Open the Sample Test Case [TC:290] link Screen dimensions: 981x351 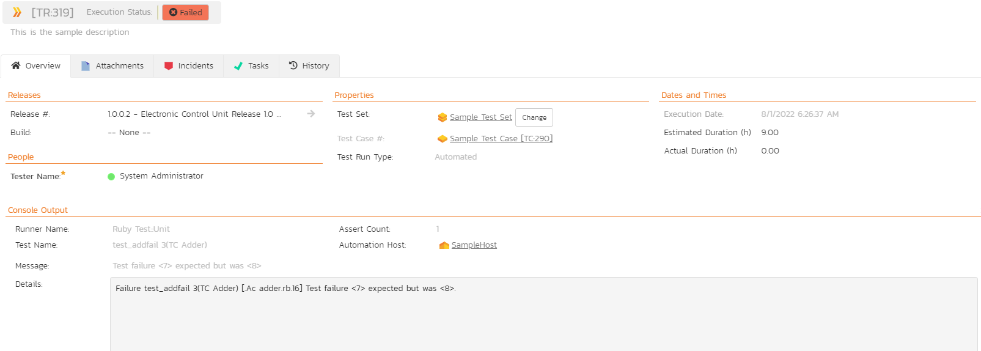(501, 139)
